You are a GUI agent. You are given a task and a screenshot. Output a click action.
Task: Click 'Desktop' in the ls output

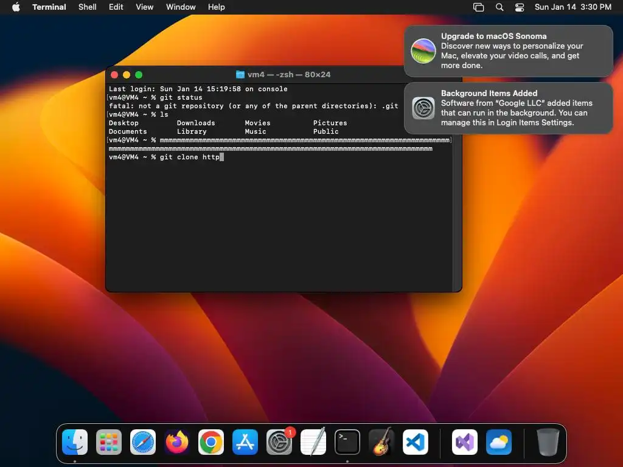[124, 123]
